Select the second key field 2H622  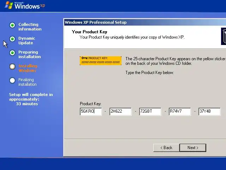point(120,112)
